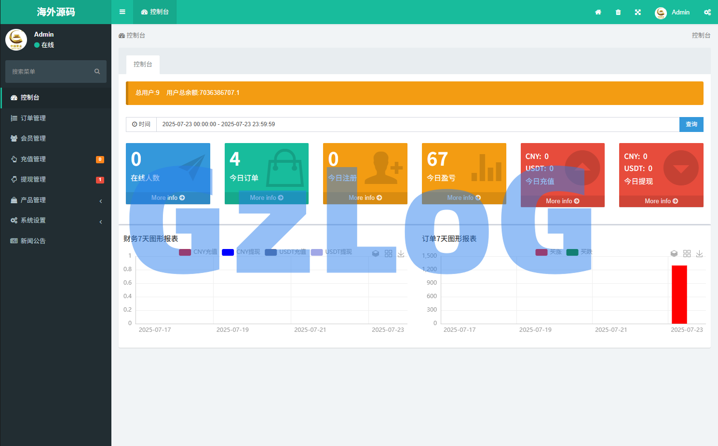This screenshot has height=446, width=718.
Task: Open the settings cogs icon top right
Action: click(707, 12)
